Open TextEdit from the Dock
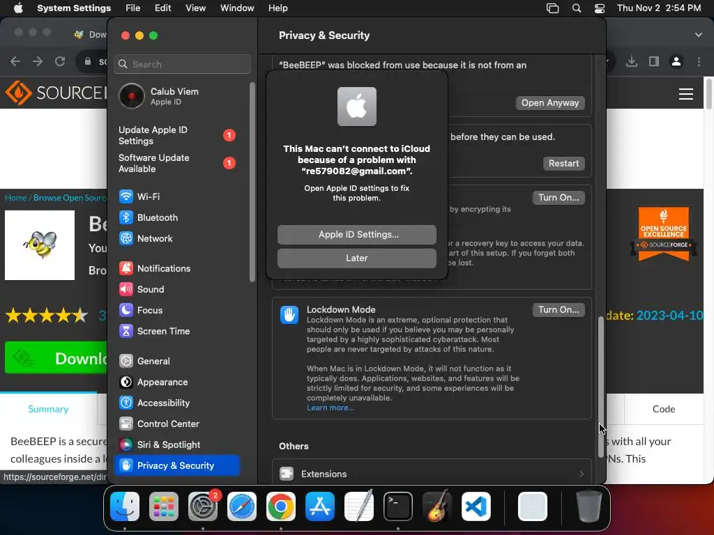Image resolution: width=714 pixels, height=535 pixels. (x=359, y=506)
